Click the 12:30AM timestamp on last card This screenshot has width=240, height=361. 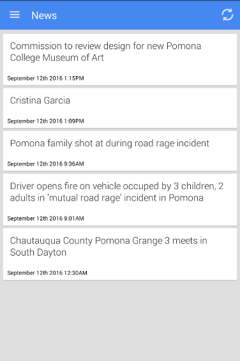pyautogui.click(x=47, y=273)
